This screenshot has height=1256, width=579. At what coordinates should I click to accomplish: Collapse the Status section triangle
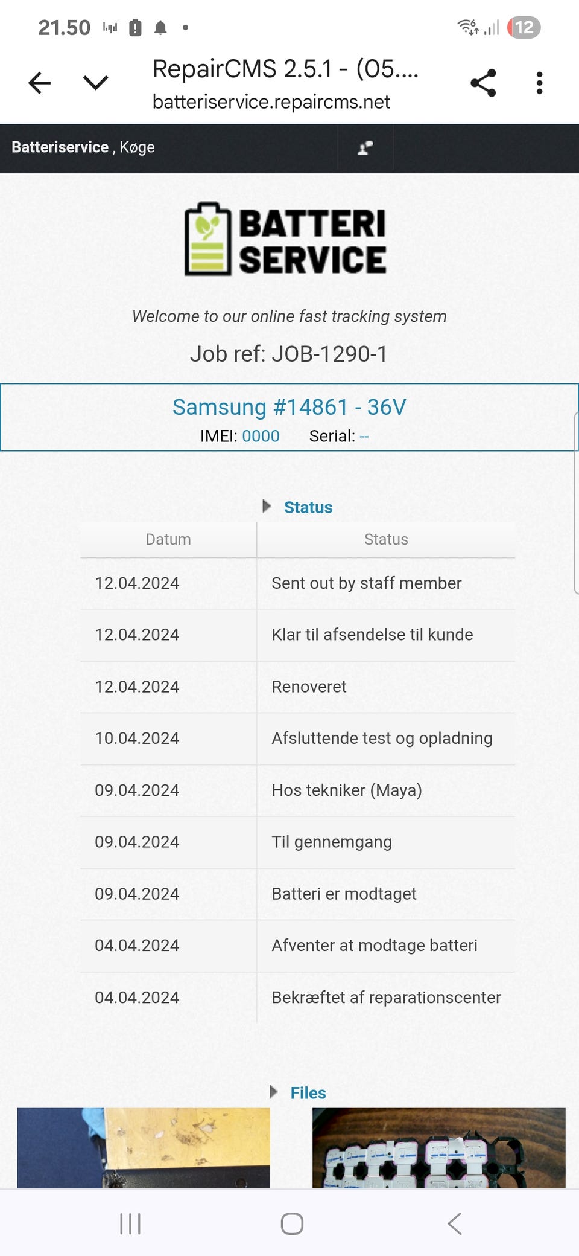pyautogui.click(x=267, y=506)
